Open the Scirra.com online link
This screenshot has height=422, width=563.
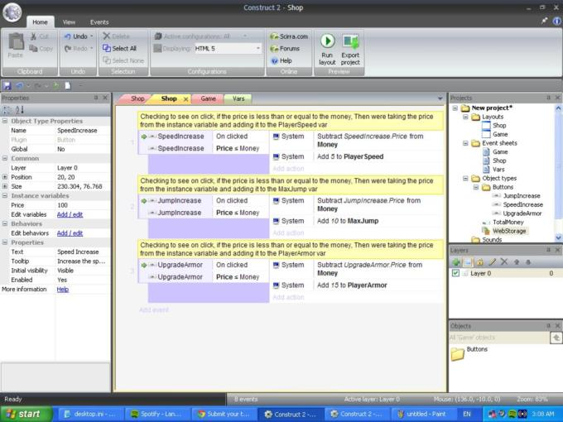[289, 36]
